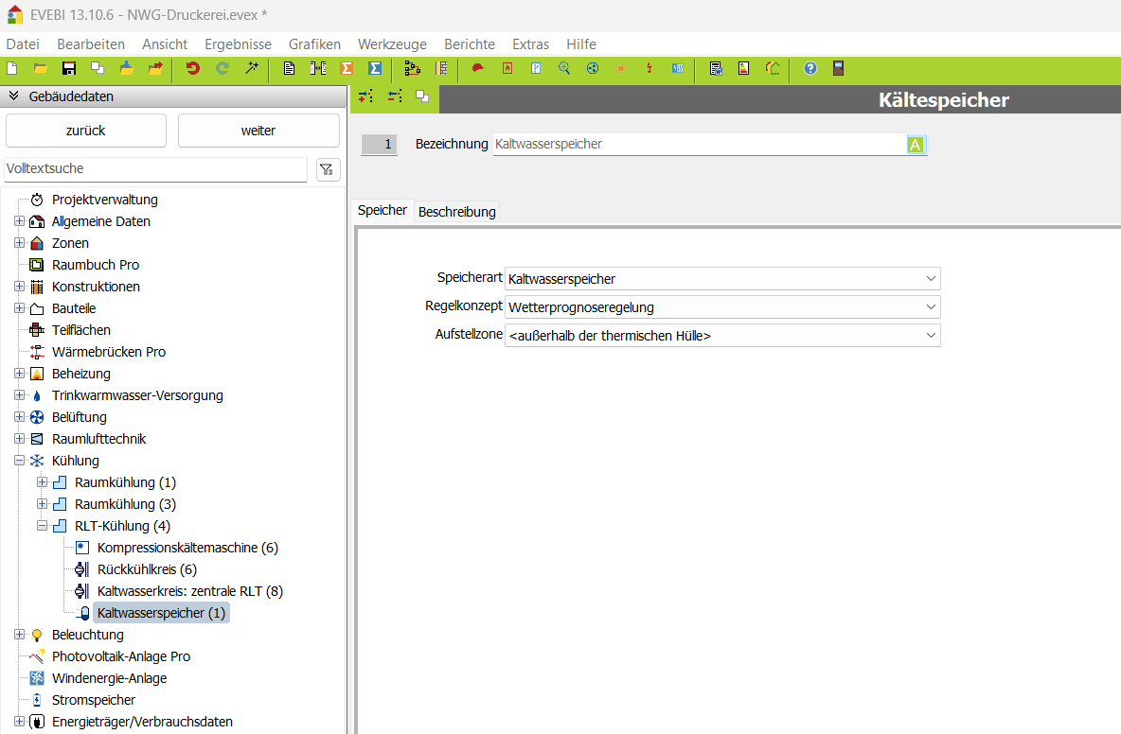The image size is (1121, 734).
Task: Click the brown door exit icon
Action: (838, 68)
